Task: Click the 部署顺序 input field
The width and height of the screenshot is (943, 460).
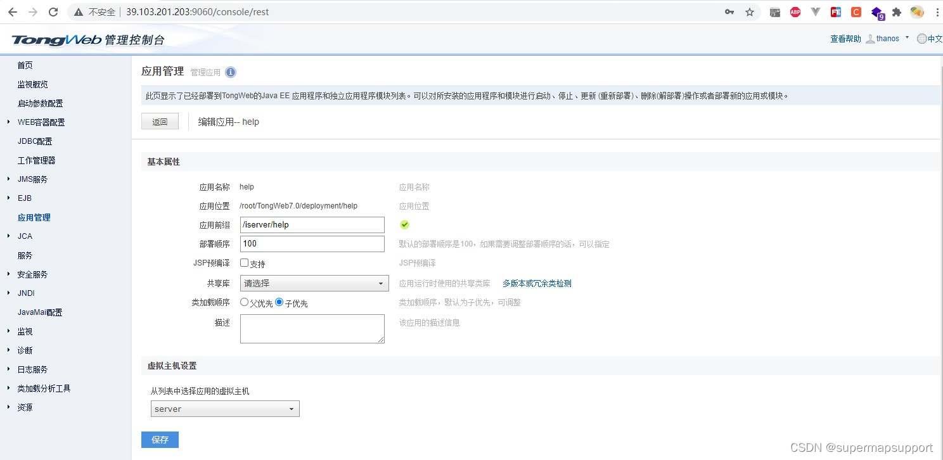Action: [x=312, y=244]
